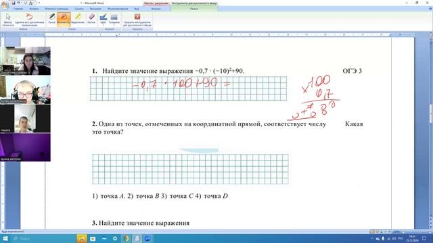The height and width of the screenshot is (243, 433).
Task: Open the Windows Start menu
Action: (5, 238)
